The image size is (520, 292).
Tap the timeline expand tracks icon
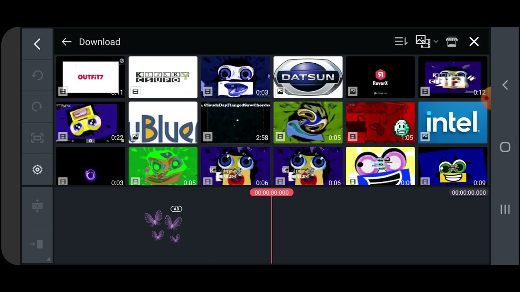point(37,206)
